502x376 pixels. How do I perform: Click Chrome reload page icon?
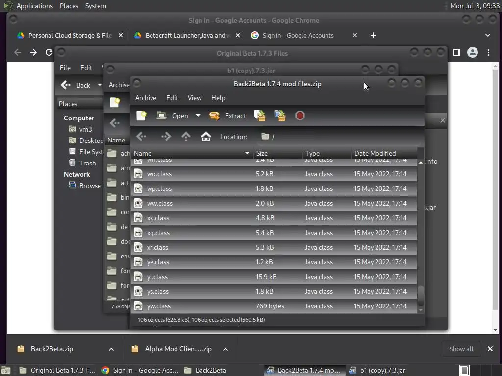(49, 52)
